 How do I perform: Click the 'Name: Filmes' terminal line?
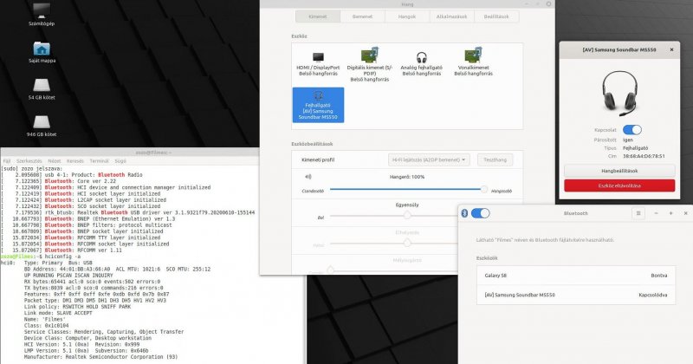[45, 319]
